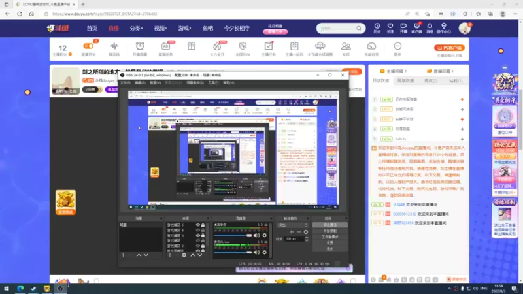Hide 窗口捕获 5 source with eye icon
Image resolution: width=523 pixels, height=294 pixels.
click(x=198, y=225)
